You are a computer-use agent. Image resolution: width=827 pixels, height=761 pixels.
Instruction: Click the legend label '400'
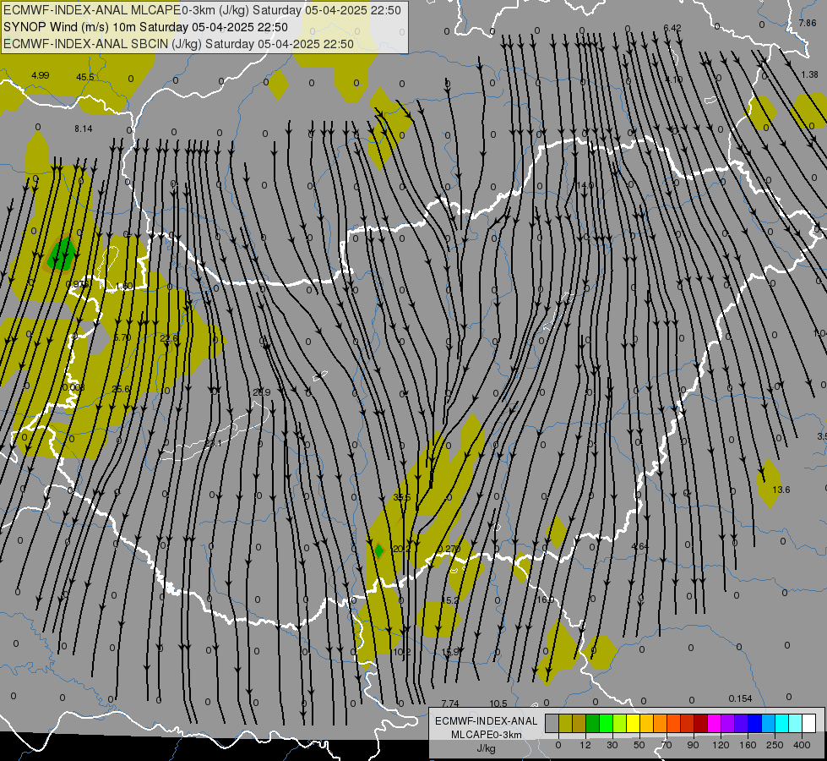[802, 745]
